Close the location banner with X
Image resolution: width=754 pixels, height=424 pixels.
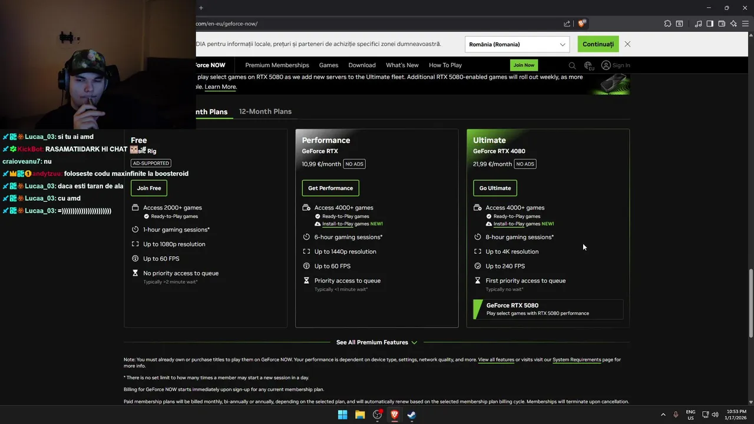[627, 44]
